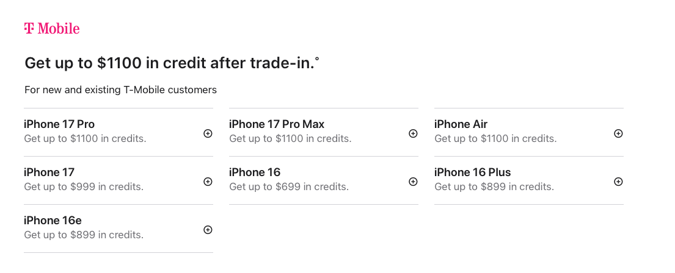675x273 pixels.
Task: Expand iPhone 17 Pro plus icon
Action: [208, 133]
